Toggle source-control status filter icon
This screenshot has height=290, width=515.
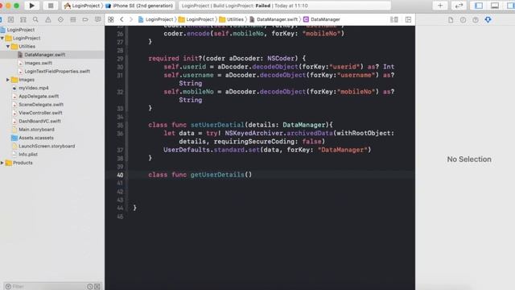coord(97,287)
